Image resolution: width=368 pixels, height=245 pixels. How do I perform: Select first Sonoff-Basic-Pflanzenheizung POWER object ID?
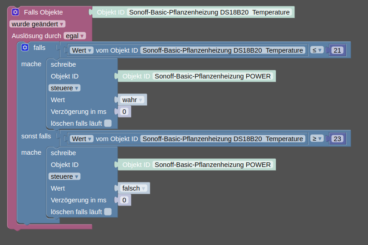pyautogui.click(x=213, y=76)
